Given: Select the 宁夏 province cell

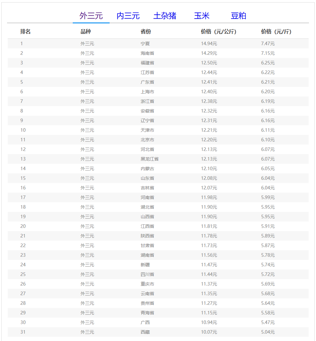Looking at the screenshot, I should pos(145,44).
